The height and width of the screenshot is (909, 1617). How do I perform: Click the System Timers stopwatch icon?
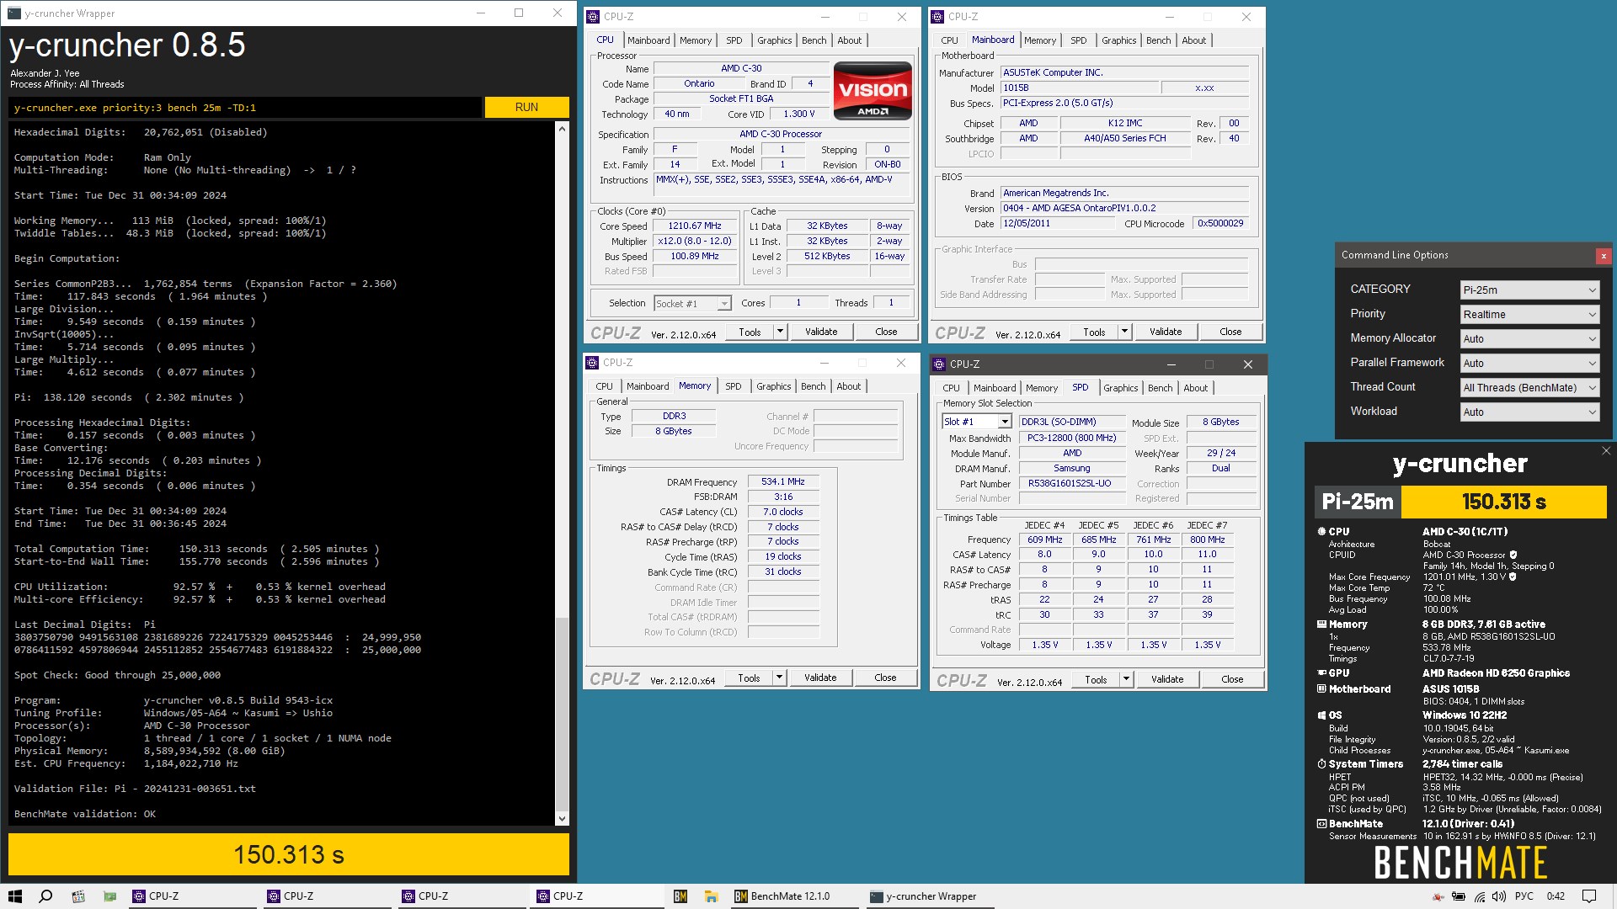1321,764
